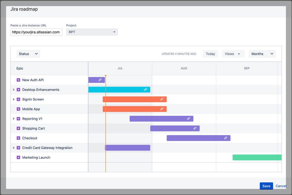The width and height of the screenshot is (292, 195).
Task: Open the Months timeframe dropdown
Action: pos(262,54)
